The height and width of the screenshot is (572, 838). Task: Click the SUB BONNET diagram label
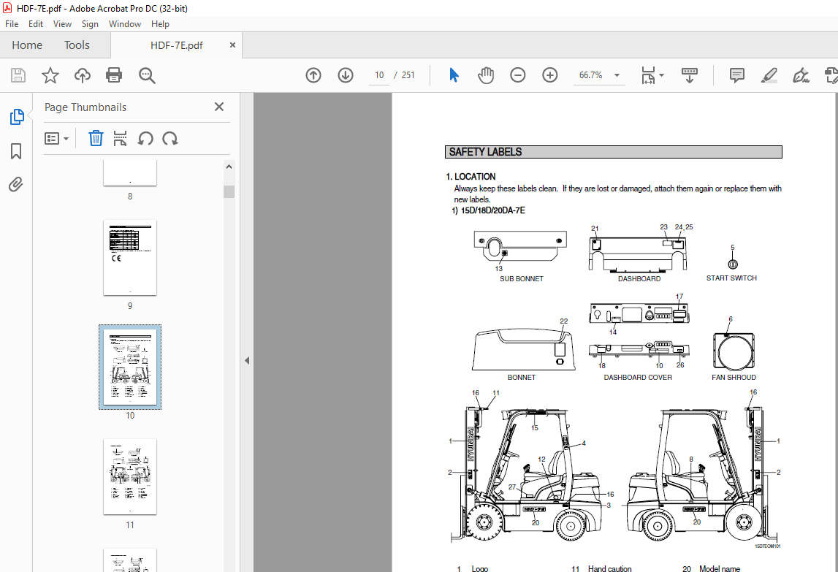(x=522, y=278)
